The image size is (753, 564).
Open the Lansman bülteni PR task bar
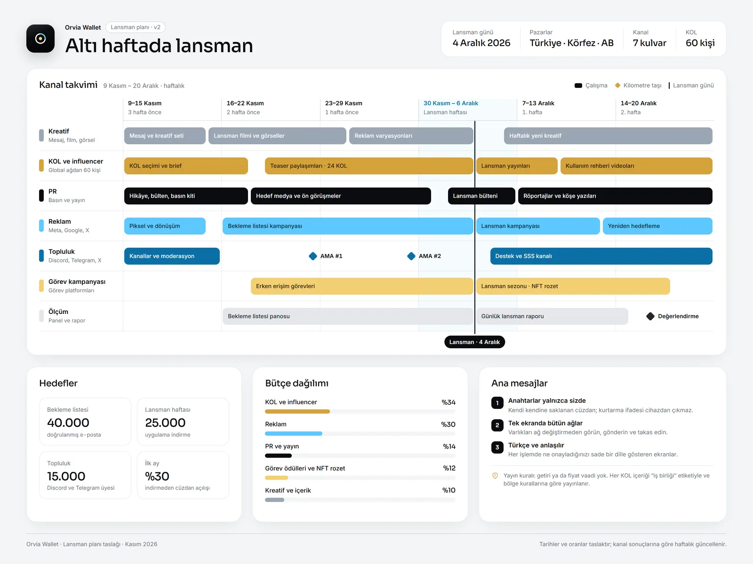pos(481,196)
